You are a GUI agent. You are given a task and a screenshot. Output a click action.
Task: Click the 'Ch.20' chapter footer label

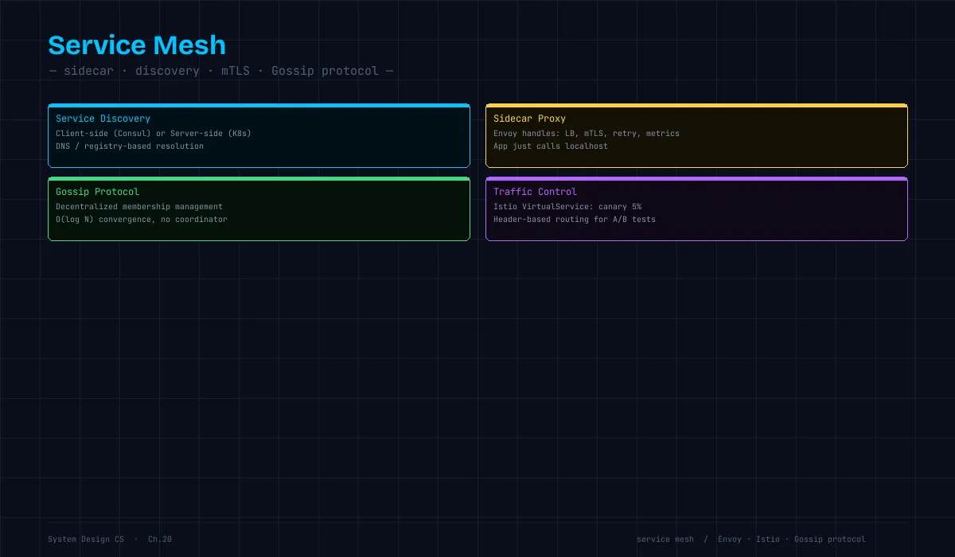tap(160, 539)
